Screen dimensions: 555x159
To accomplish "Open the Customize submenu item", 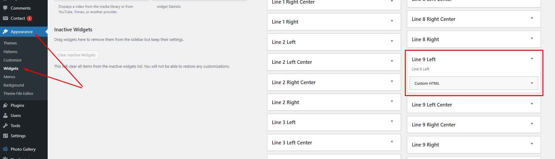I will [x=13, y=60].
